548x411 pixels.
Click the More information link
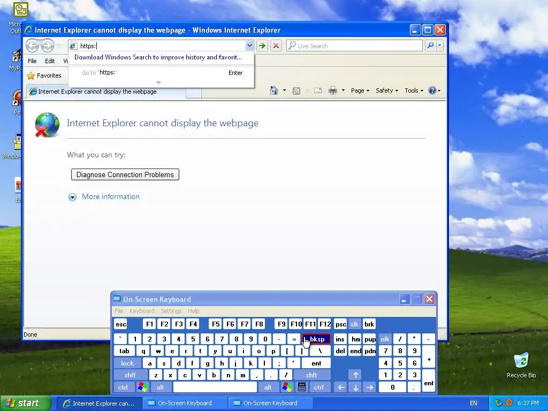(x=111, y=197)
